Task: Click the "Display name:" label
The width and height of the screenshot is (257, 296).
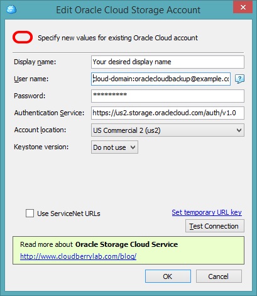Action: (35, 62)
